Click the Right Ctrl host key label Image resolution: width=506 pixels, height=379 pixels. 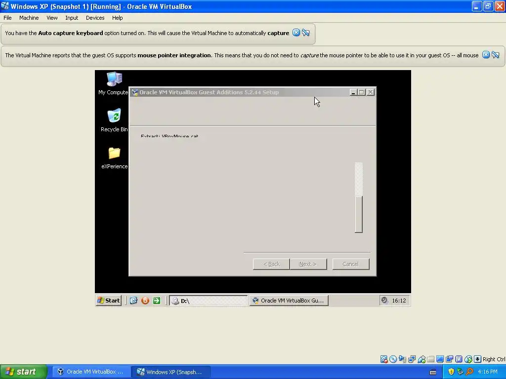coord(494,359)
